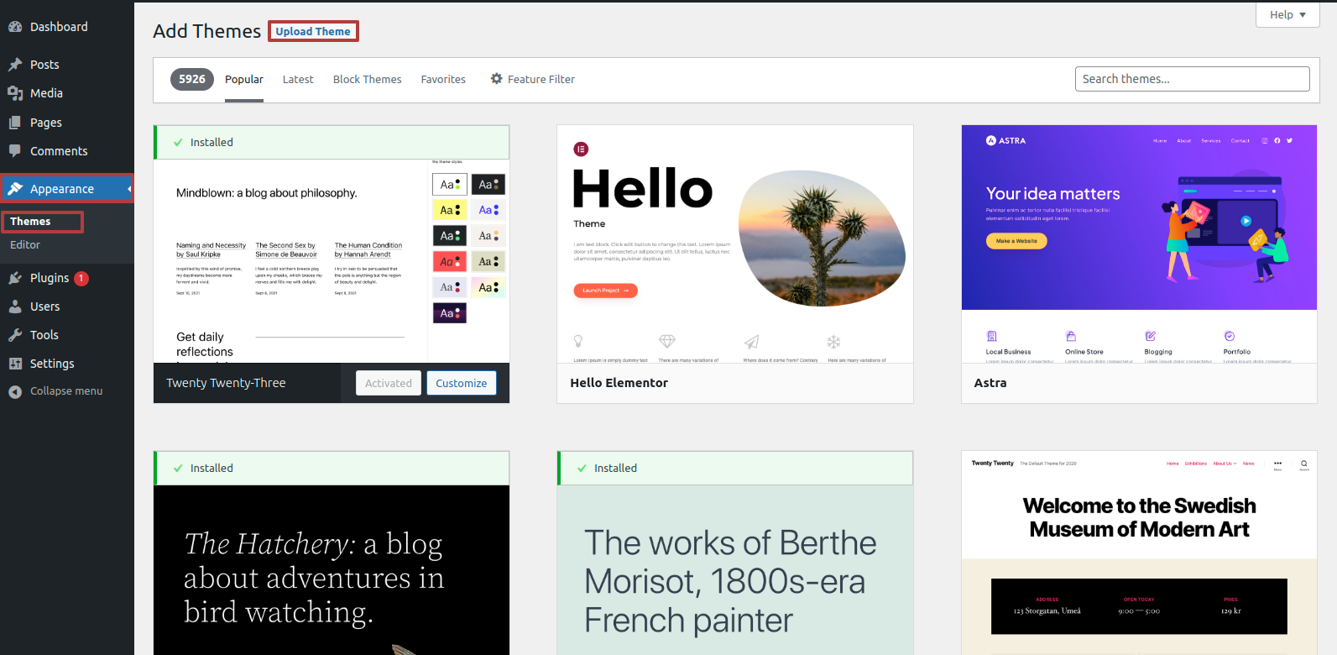
Task: Switch to the Block Themes tab
Action: tap(367, 79)
